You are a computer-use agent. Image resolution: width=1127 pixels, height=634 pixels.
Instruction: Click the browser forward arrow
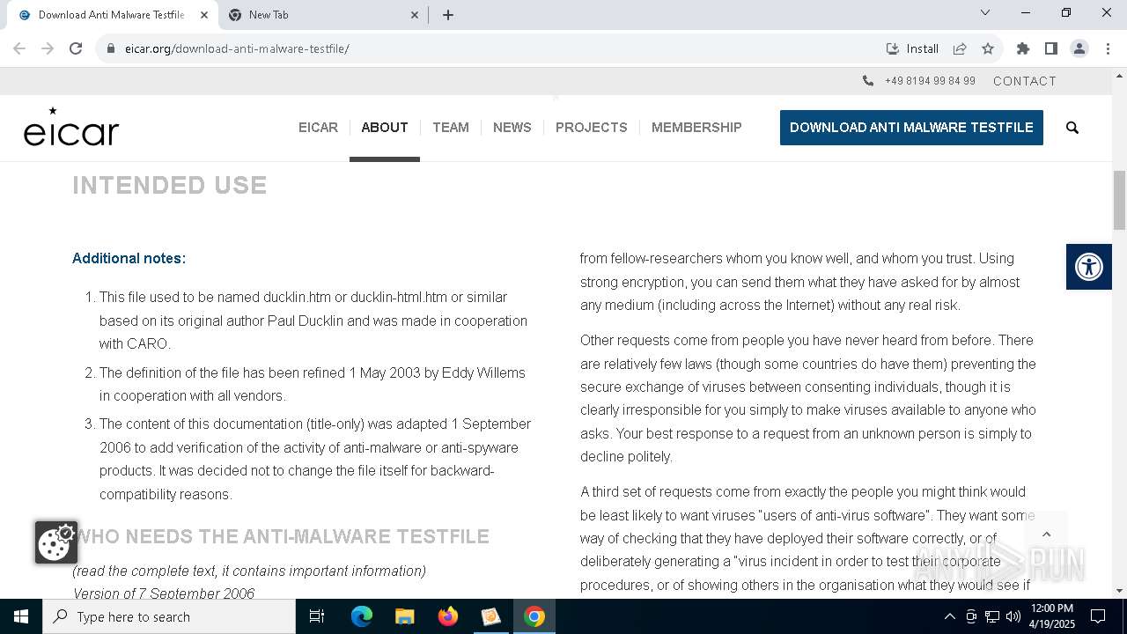tap(48, 48)
